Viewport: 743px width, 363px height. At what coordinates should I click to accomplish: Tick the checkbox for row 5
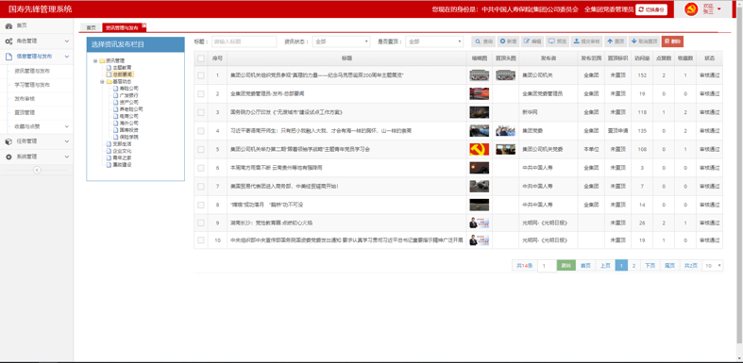[x=201, y=149]
